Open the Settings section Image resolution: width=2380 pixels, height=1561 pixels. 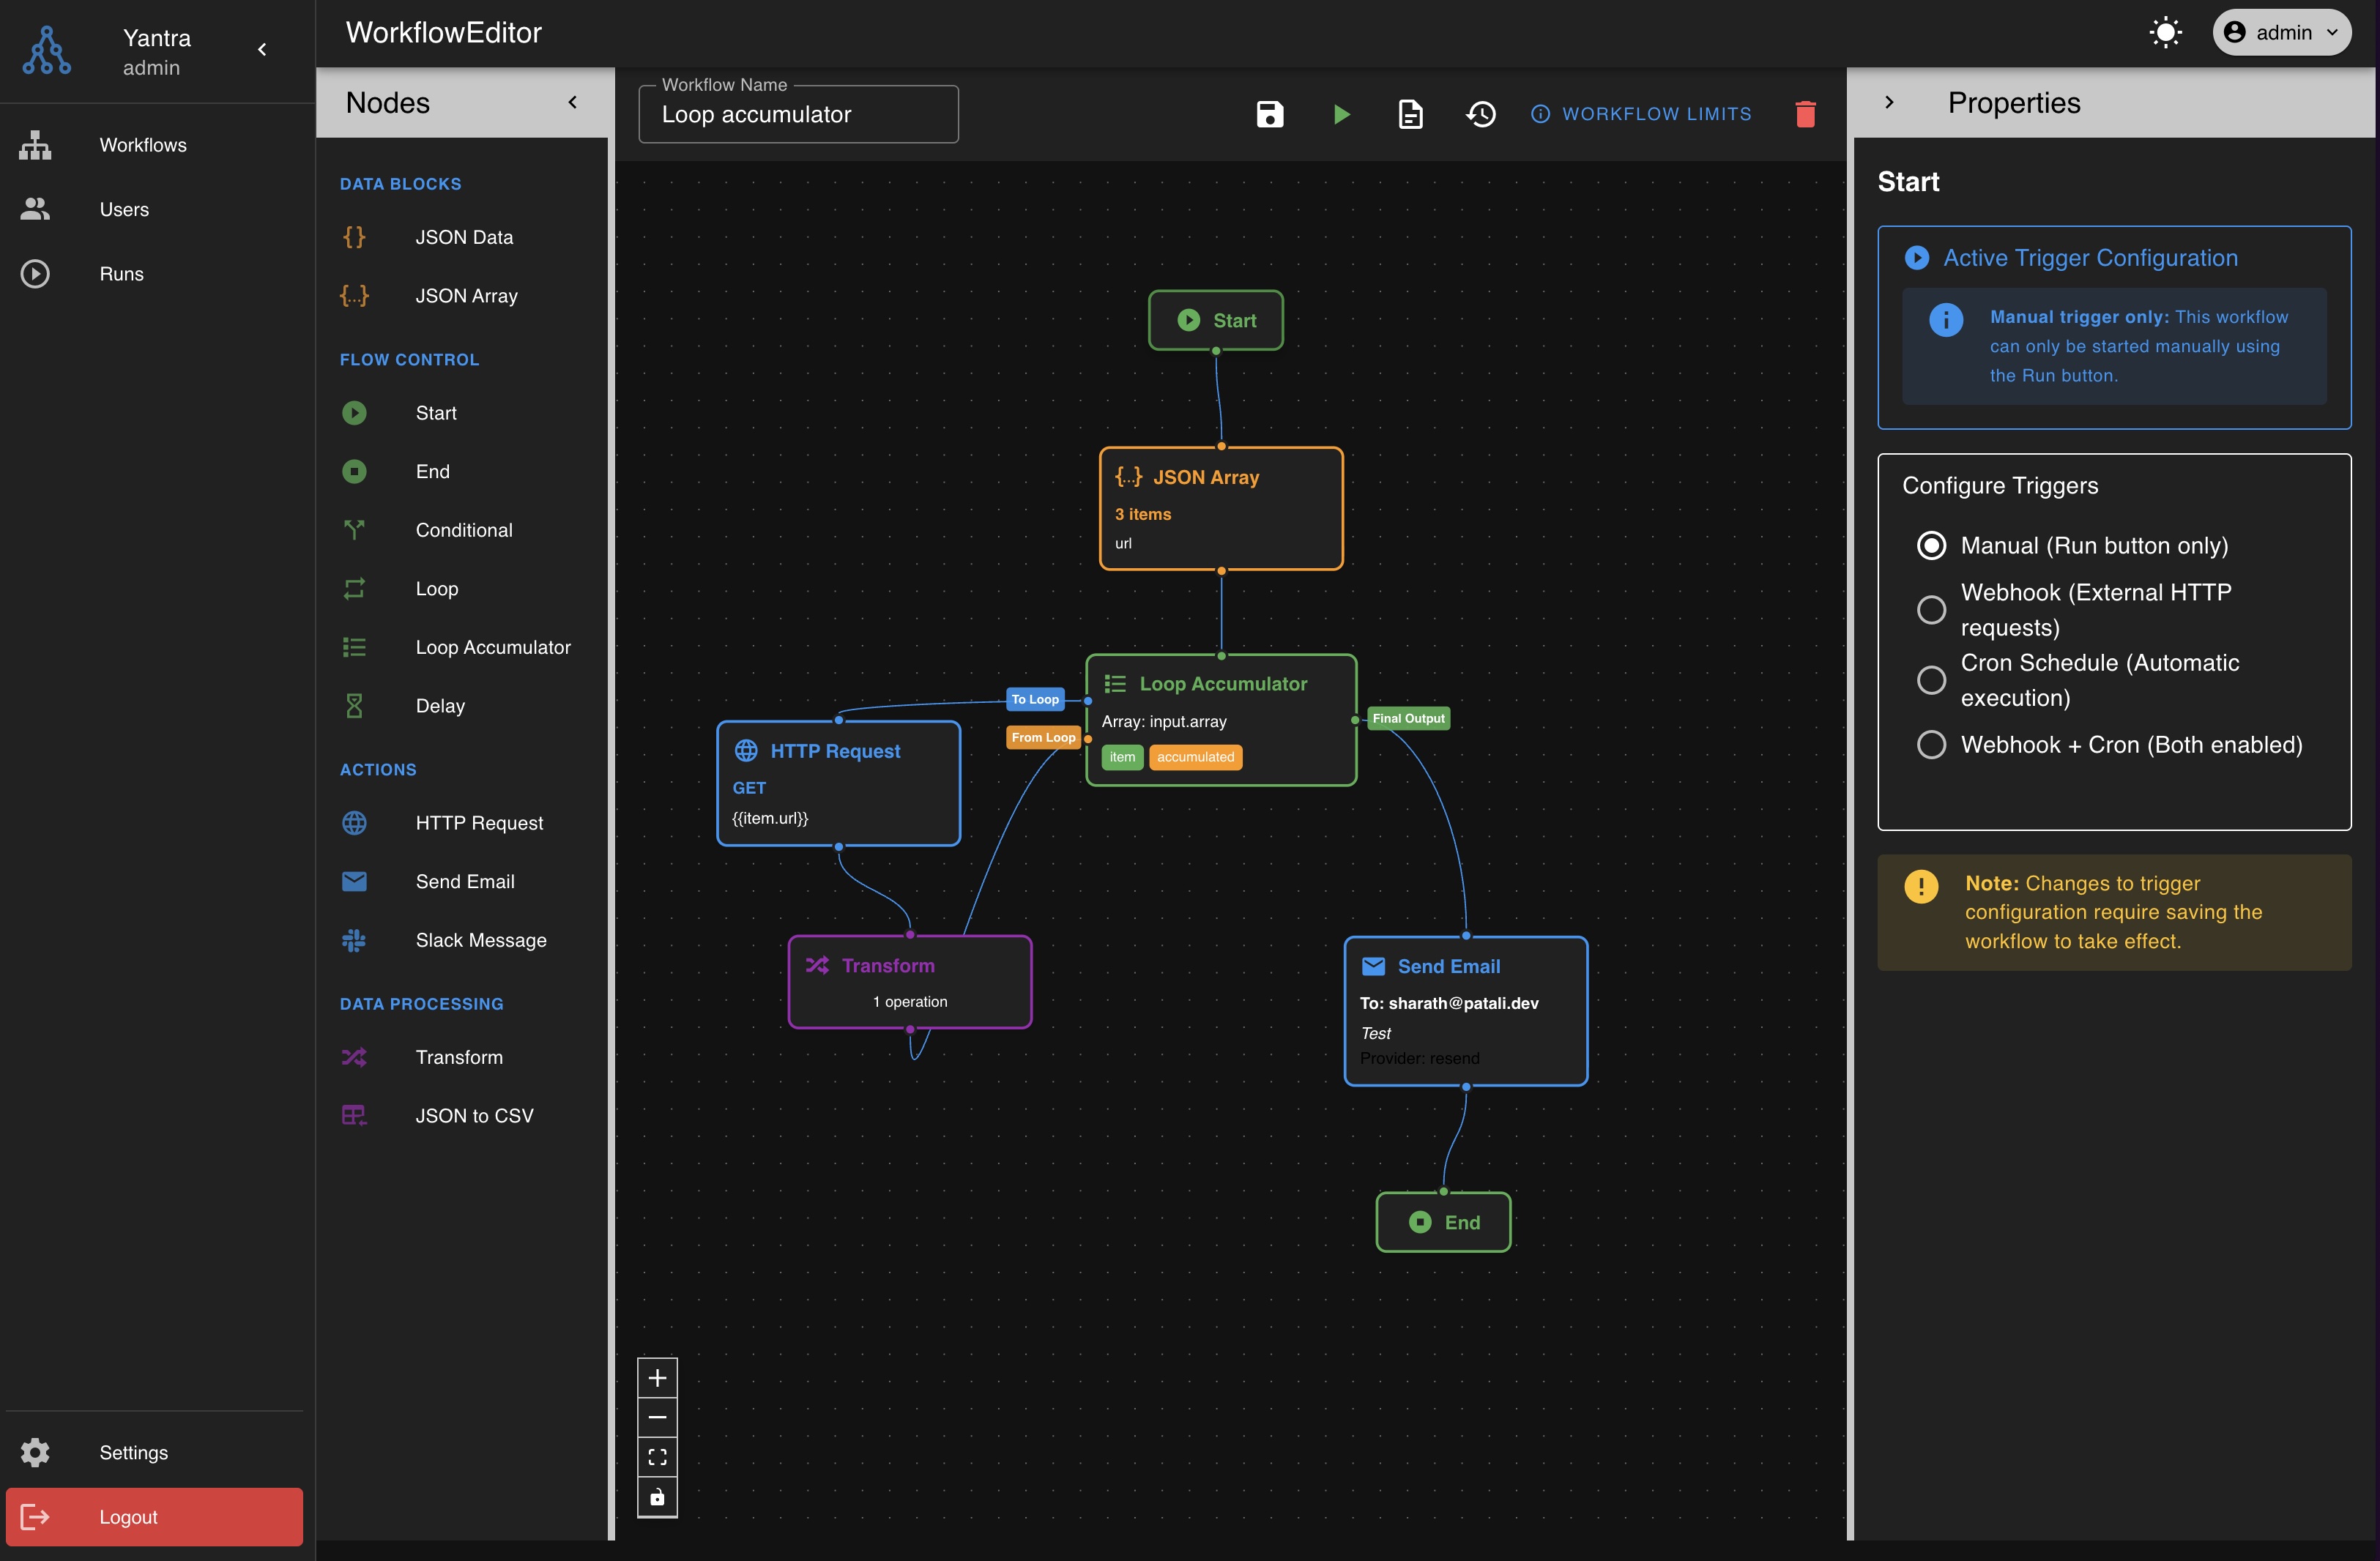[x=133, y=1452]
